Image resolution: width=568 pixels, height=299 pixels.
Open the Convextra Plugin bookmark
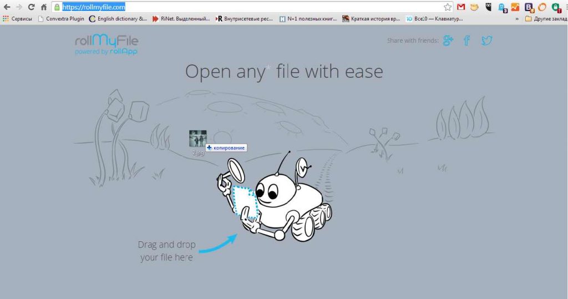tap(61, 18)
